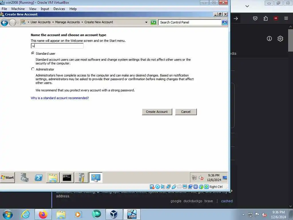Viewport: 293px width, 220px height.
Task: Open Command Prompt from guest taskbar
Action: 67,177
